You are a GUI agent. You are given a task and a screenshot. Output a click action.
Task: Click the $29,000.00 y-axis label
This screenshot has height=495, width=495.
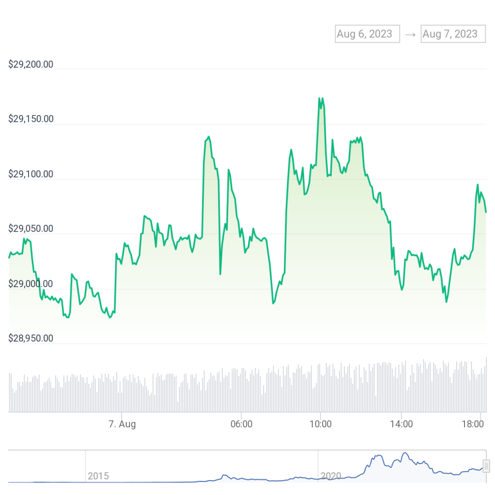click(31, 284)
